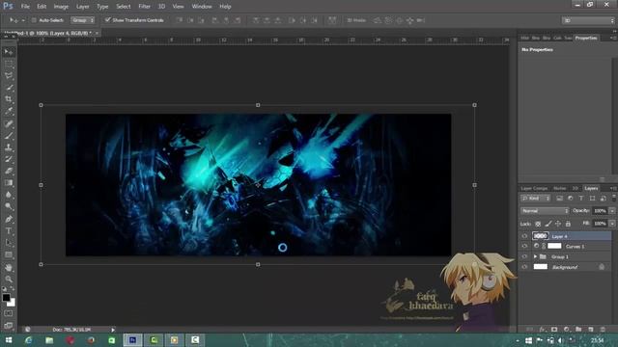
Task: Select the Hand tool
Action: coord(9,268)
